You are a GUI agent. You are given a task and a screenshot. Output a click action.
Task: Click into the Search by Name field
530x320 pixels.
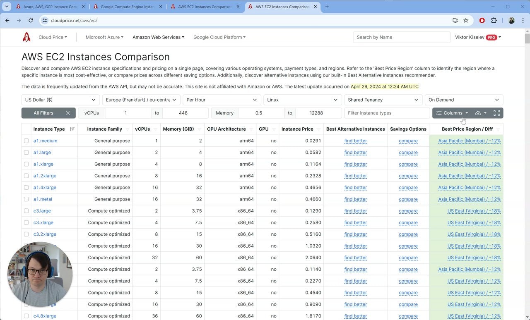pyautogui.click(x=401, y=37)
